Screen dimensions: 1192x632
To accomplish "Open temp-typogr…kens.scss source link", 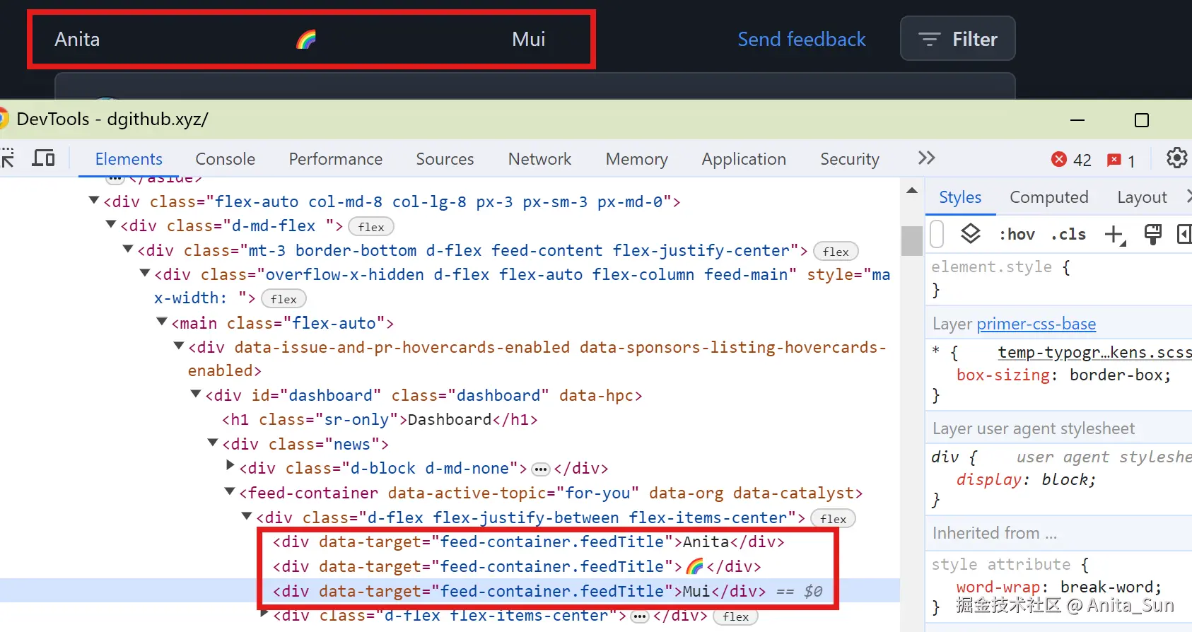I will (1094, 351).
